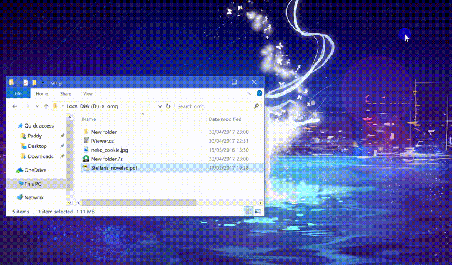Viewport: 452px width, 265px height.
Task: Close the omg Explorer window
Action: (254, 82)
